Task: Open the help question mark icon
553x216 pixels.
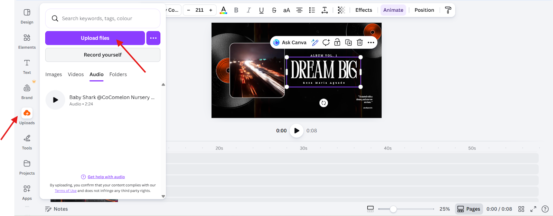Action: point(545,209)
